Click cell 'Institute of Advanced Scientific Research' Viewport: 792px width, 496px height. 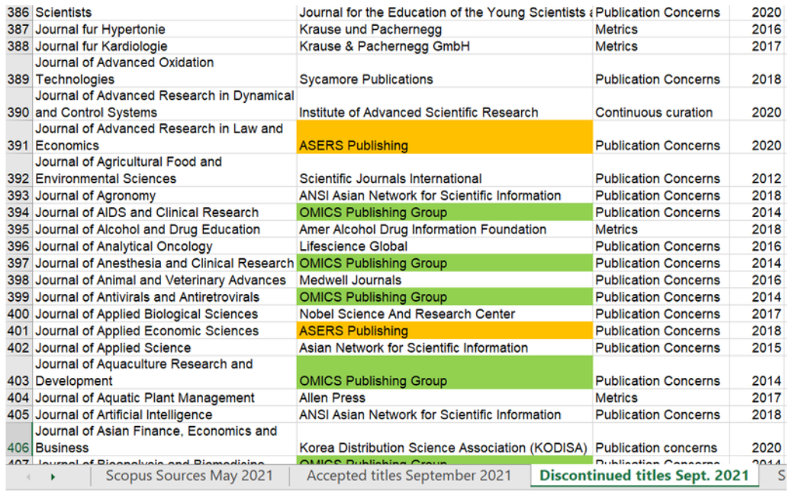pyautogui.click(x=445, y=104)
